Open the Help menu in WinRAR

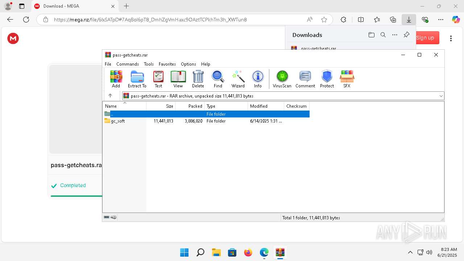point(206,64)
